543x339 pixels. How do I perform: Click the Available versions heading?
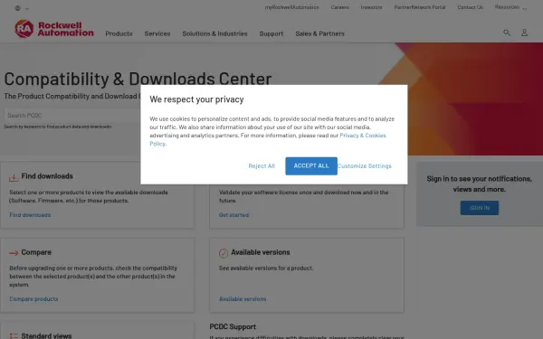(x=261, y=252)
